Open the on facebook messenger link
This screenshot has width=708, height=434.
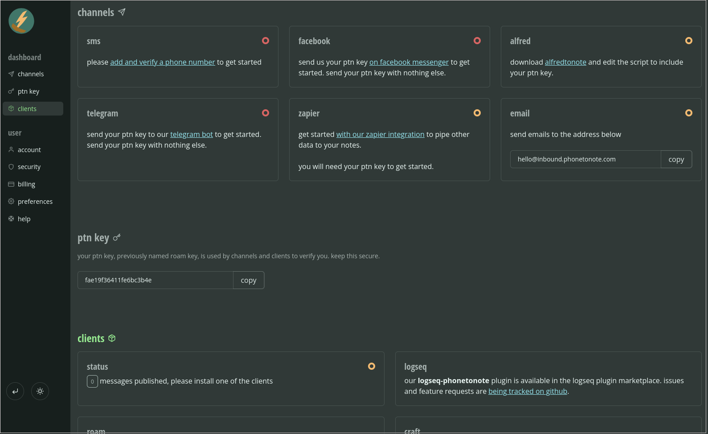[409, 62]
